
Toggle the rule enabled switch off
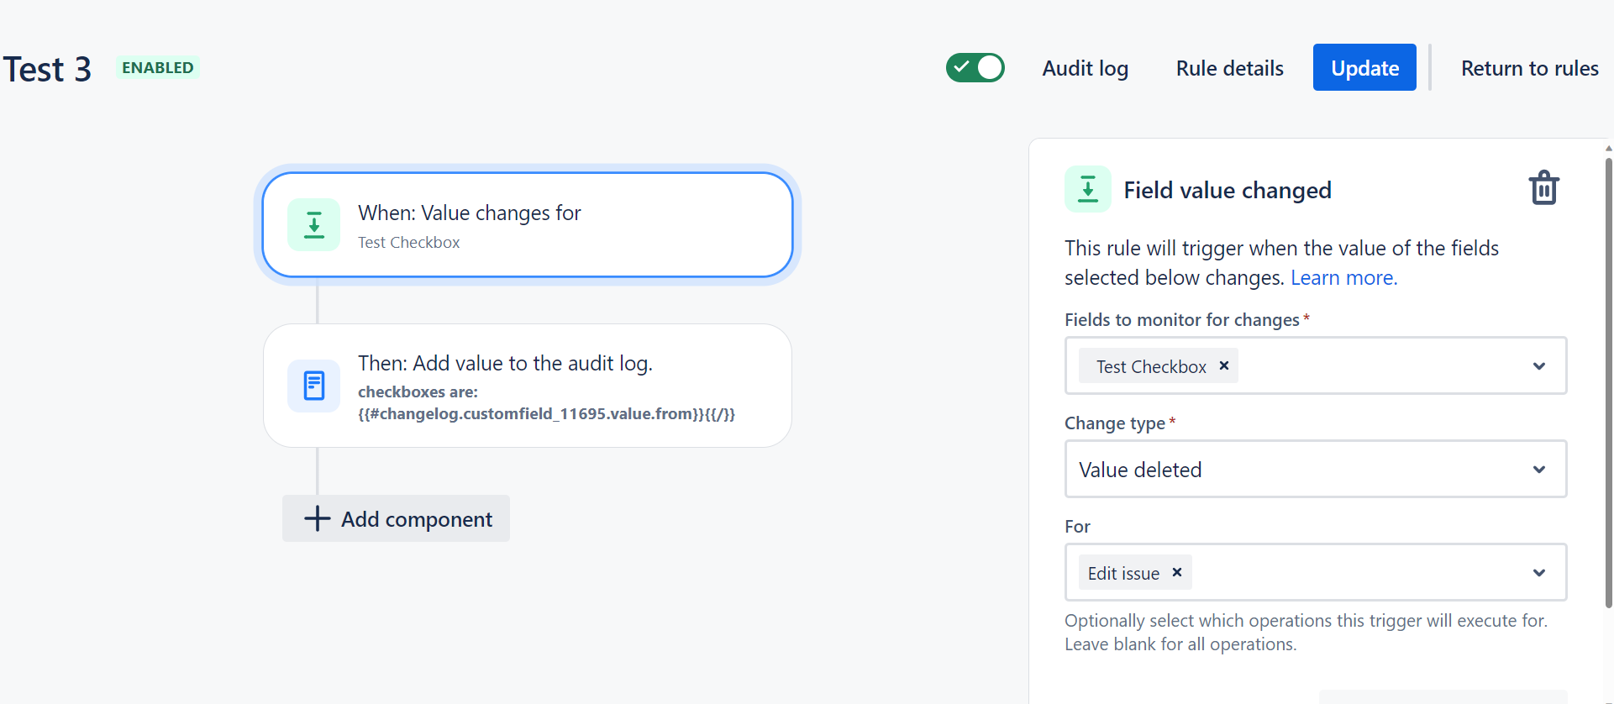coord(975,67)
